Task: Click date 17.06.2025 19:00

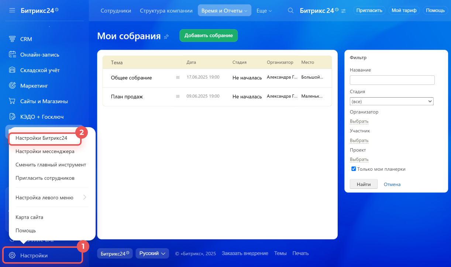Action: pos(203,77)
